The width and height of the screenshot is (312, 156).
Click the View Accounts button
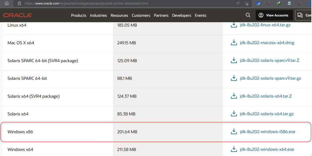274,15
